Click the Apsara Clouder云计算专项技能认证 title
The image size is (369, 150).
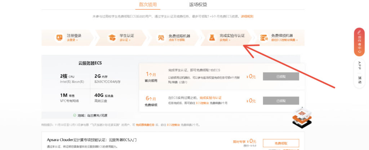click(x=92, y=140)
